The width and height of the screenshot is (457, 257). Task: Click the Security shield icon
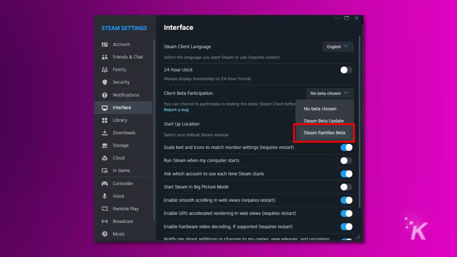[x=105, y=82]
